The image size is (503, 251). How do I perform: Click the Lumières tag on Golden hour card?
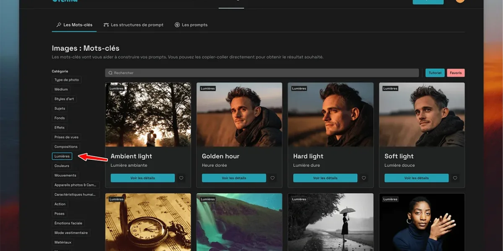(x=207, y=88)
